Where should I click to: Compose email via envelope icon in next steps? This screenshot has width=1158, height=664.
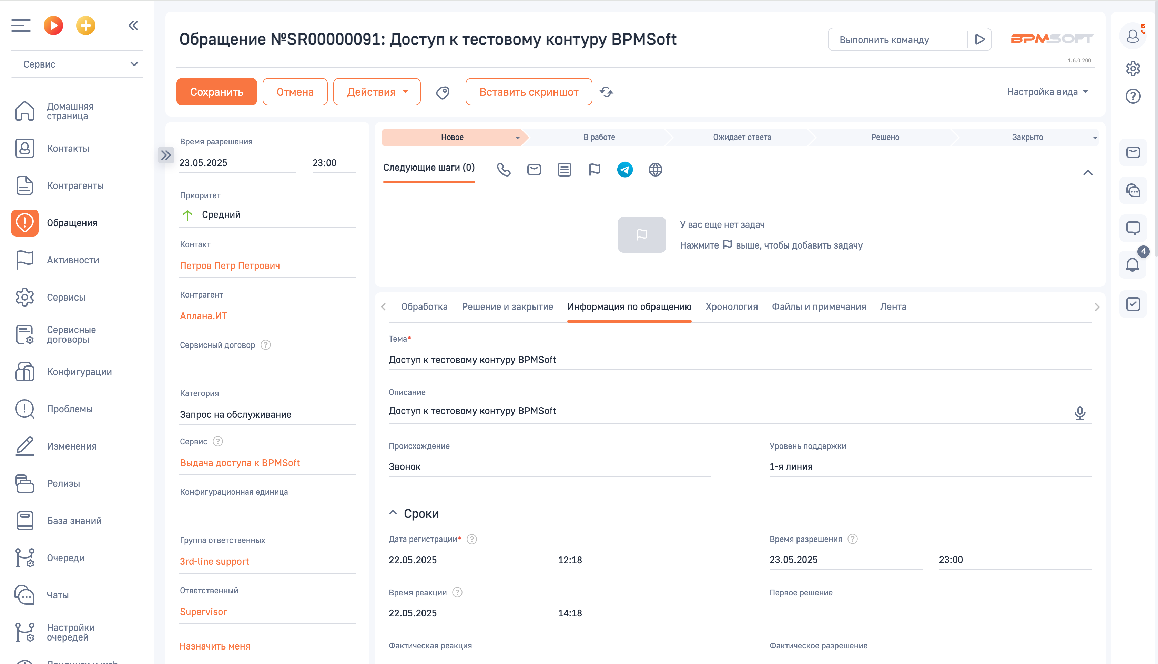pos(534,170)
